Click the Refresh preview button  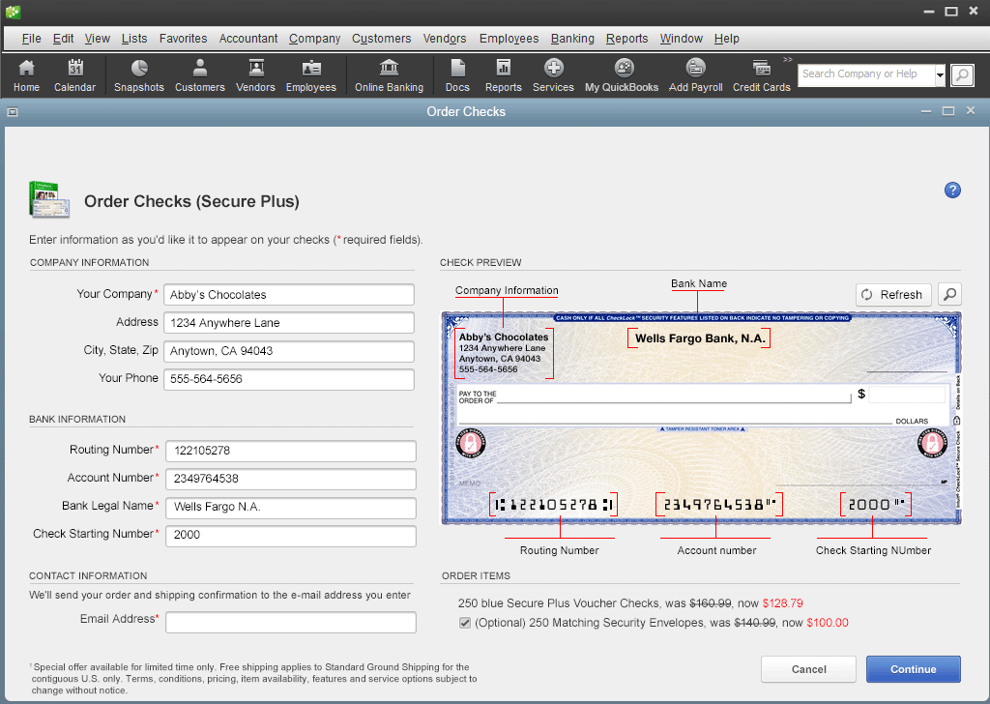click(893, 294)
